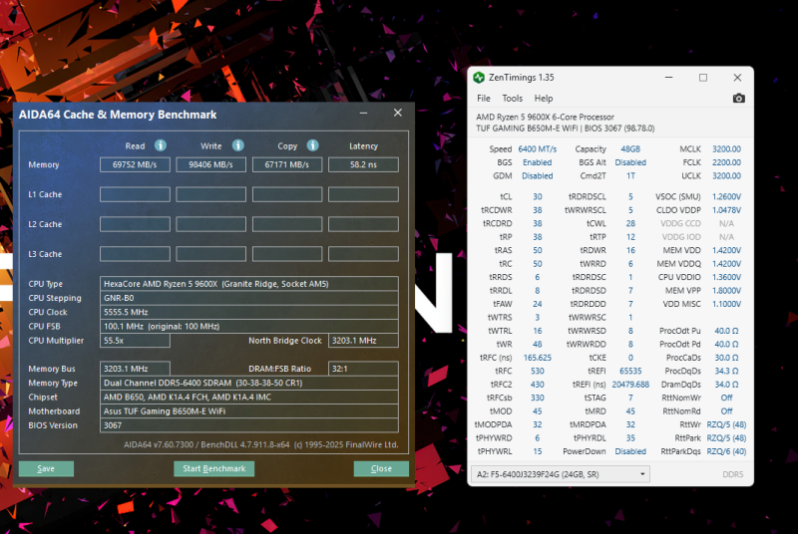The image size is (798, 534).
Task: Click the RttParkDqs value RZQ/6 (40)
Action: point(726,451)
